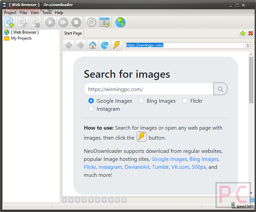Click the vertical scrollbar thumb
The height and width of the screenshot is (212, 256).
coord(251,80)
